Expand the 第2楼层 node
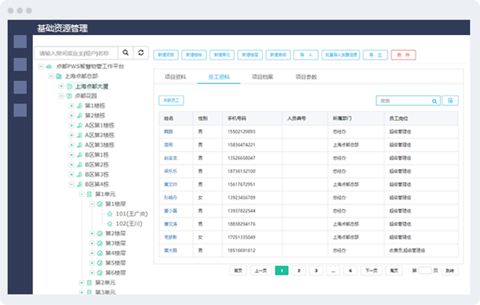480x305 pixels. tap(92, 233)
